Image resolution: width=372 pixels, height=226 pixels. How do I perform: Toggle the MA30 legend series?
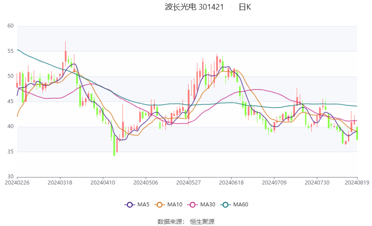point(201,205)
